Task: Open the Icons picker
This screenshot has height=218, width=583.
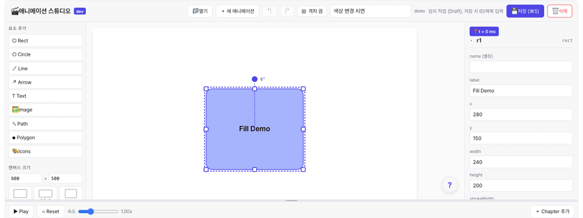Action: (x=46, y=151)
